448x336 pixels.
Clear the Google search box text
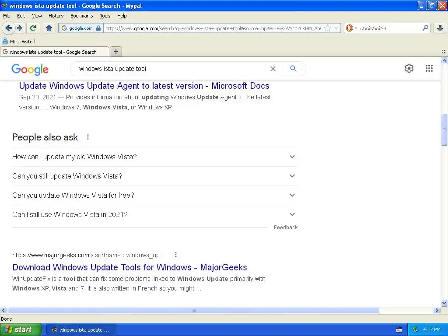tap(273, 69)
